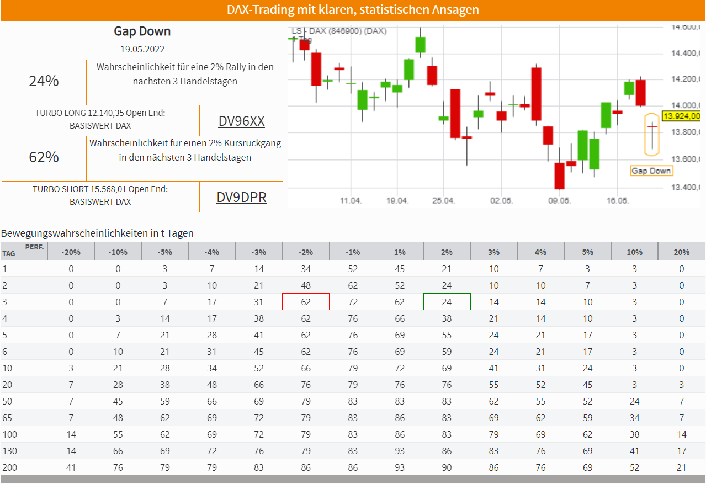Click the large 62% decline probability
Viewport: 706px width, 484px height.
tap(44, 157)
